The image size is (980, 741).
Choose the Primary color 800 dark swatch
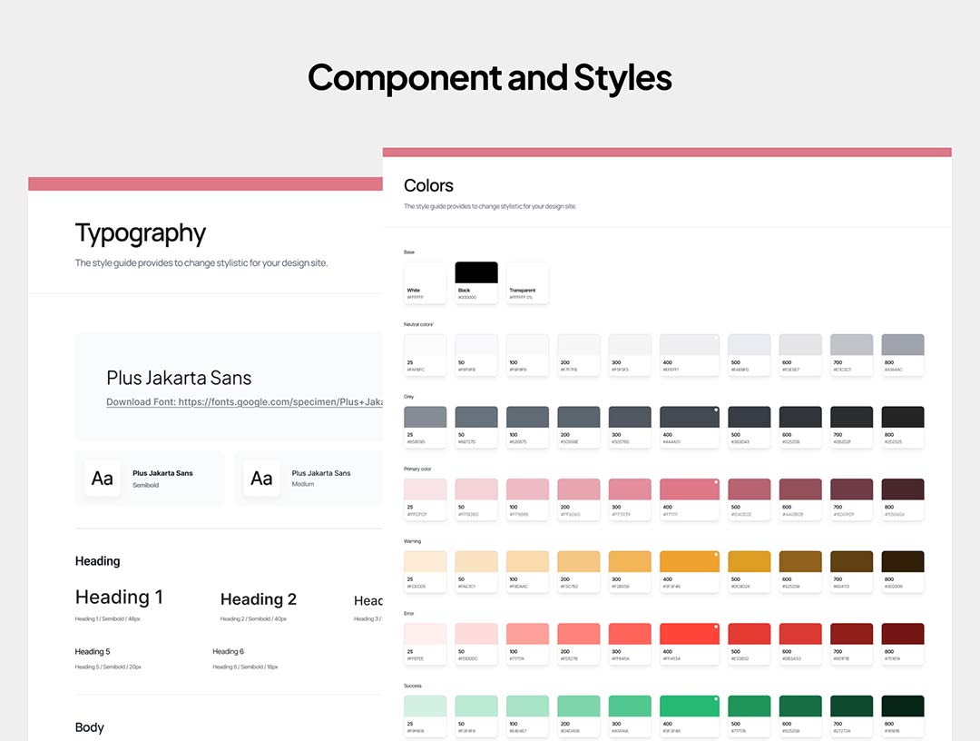(902, 489)
